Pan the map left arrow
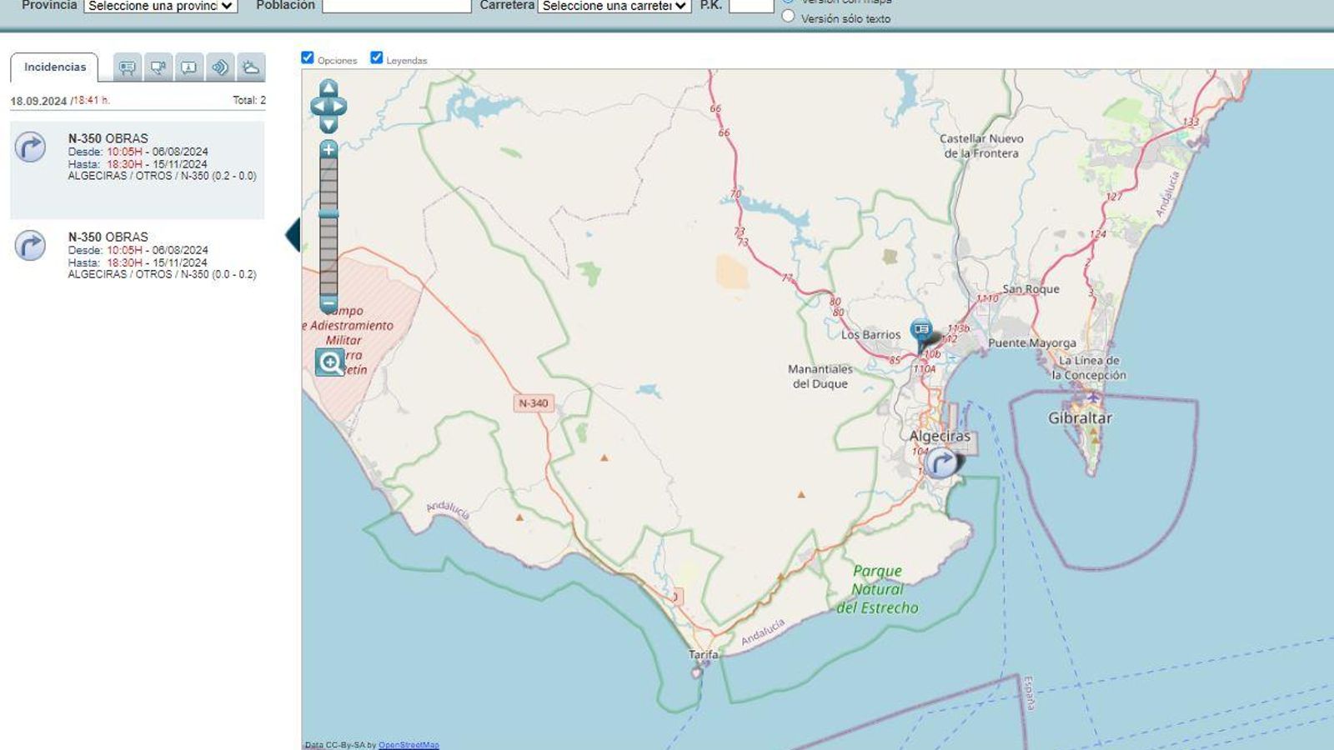The width and height of the screenshot is (1334, 750). click(318, 107)
